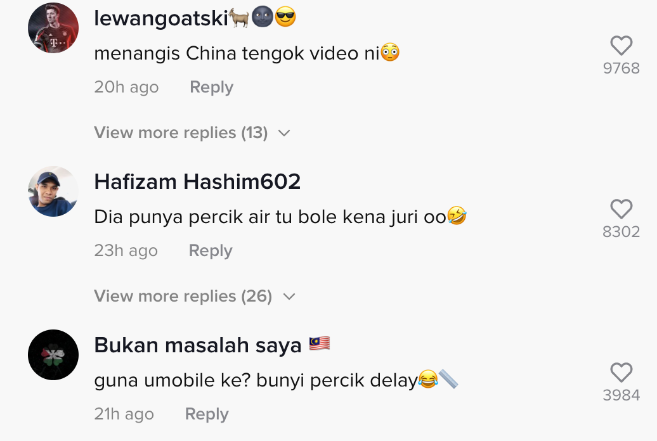The width and height of the screenshot is (657, 441).
Task: Reply to lewangoatski's comment
Action: 211,87
